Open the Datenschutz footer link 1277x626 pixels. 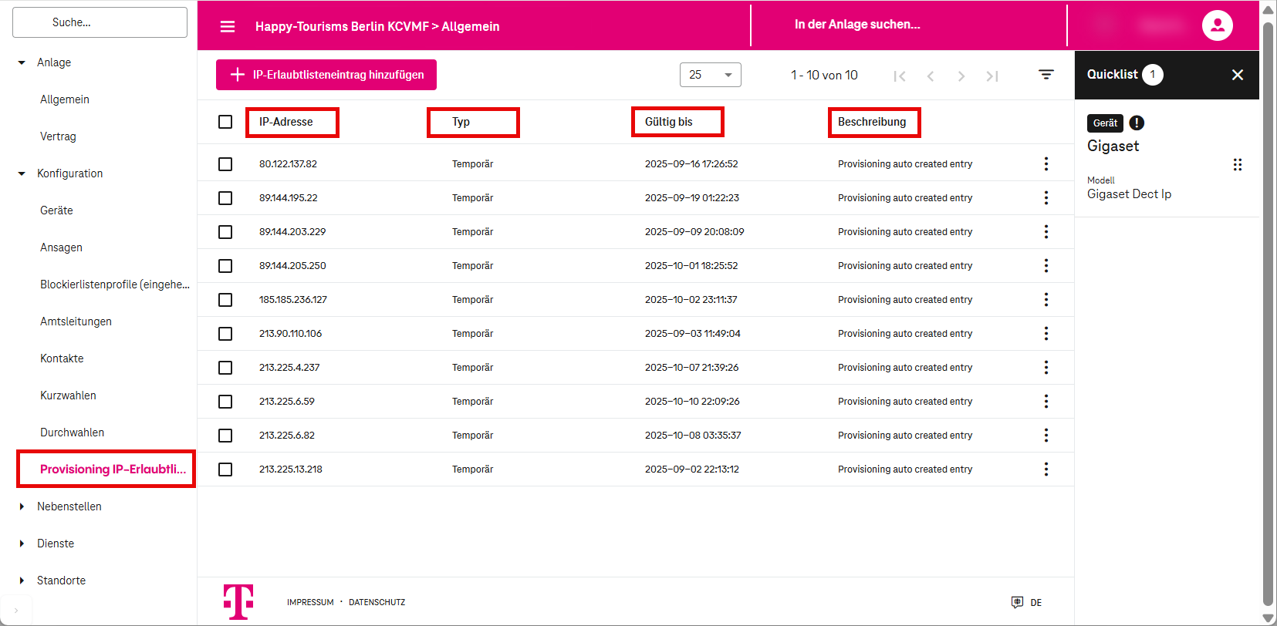tap(377, 602)
